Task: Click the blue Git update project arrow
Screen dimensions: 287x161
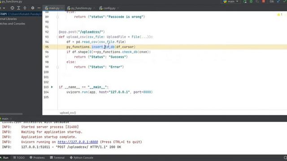Action: tap(278, 1)
